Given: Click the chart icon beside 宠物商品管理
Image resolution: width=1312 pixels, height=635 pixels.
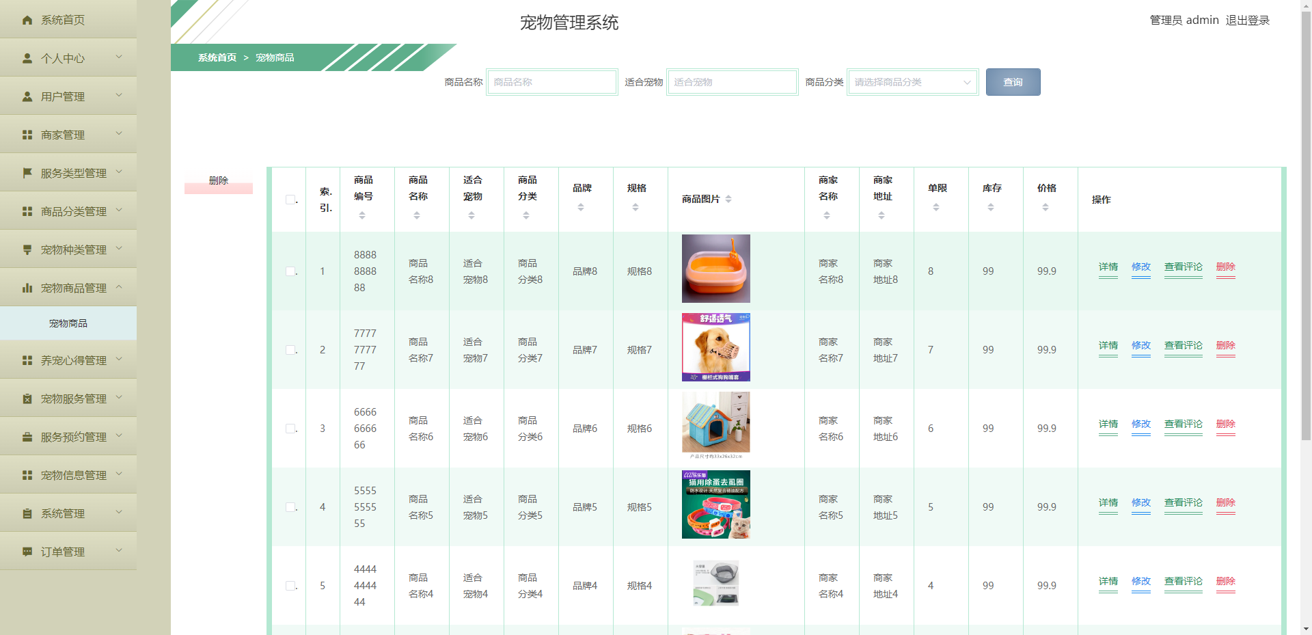Looking at the screenshot, I should (x=27, y=287).
